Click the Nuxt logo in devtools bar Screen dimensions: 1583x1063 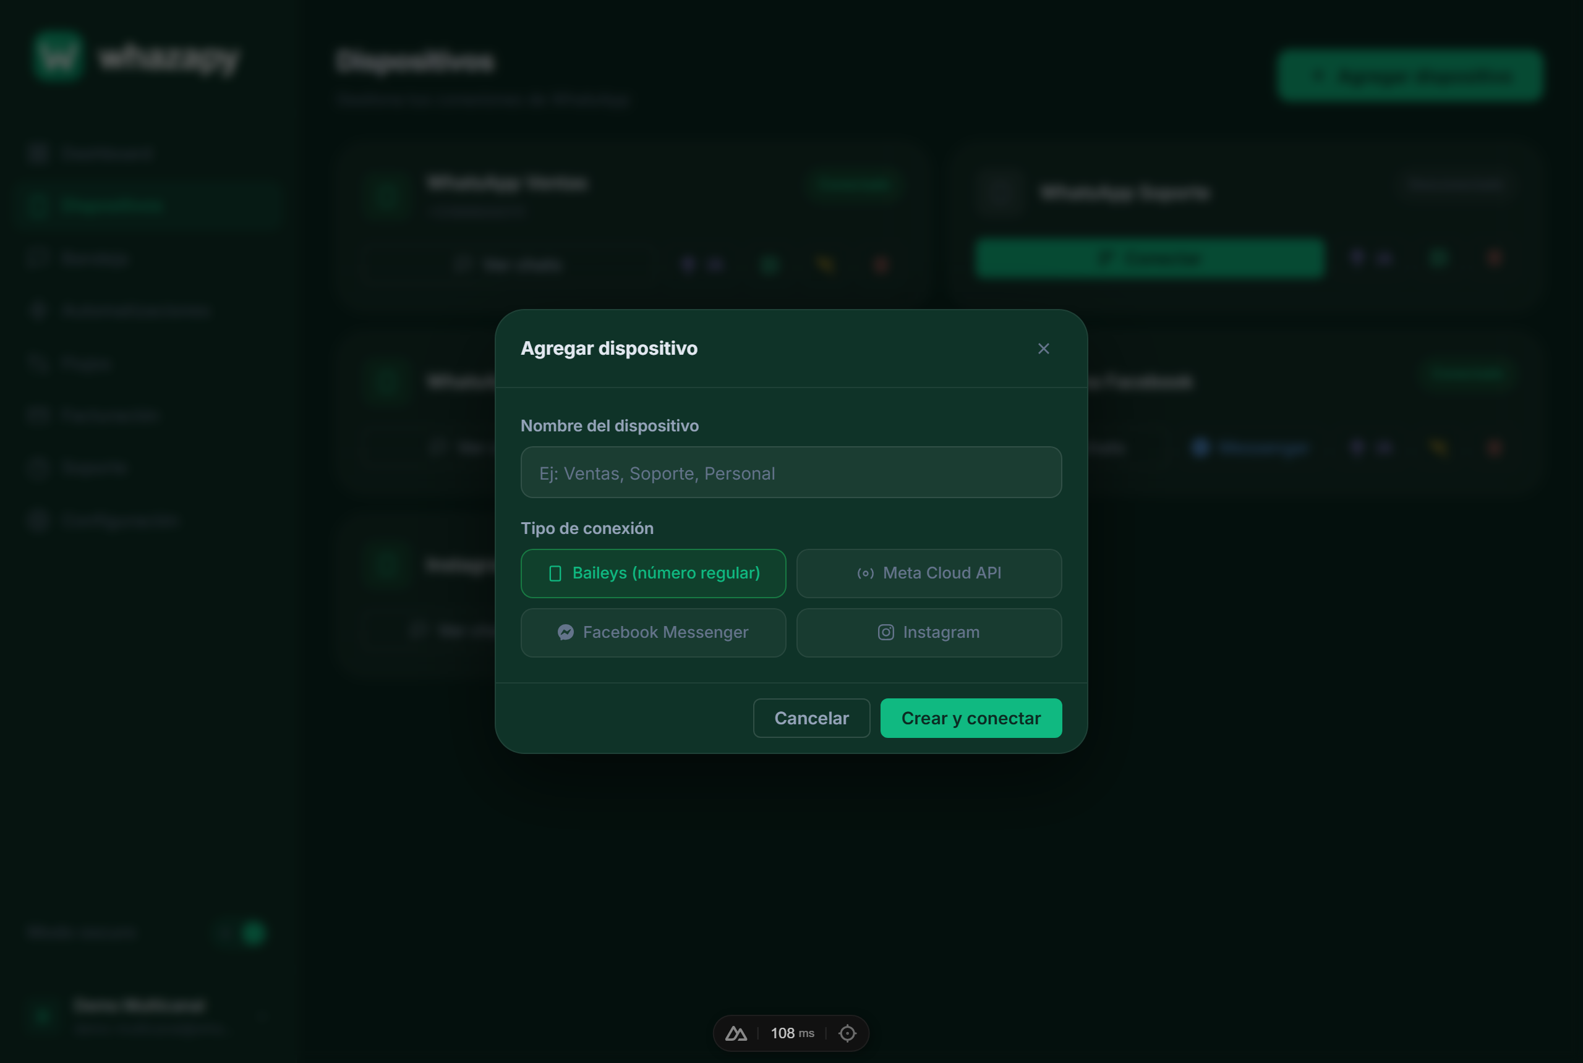click(x=736, y=1033)
